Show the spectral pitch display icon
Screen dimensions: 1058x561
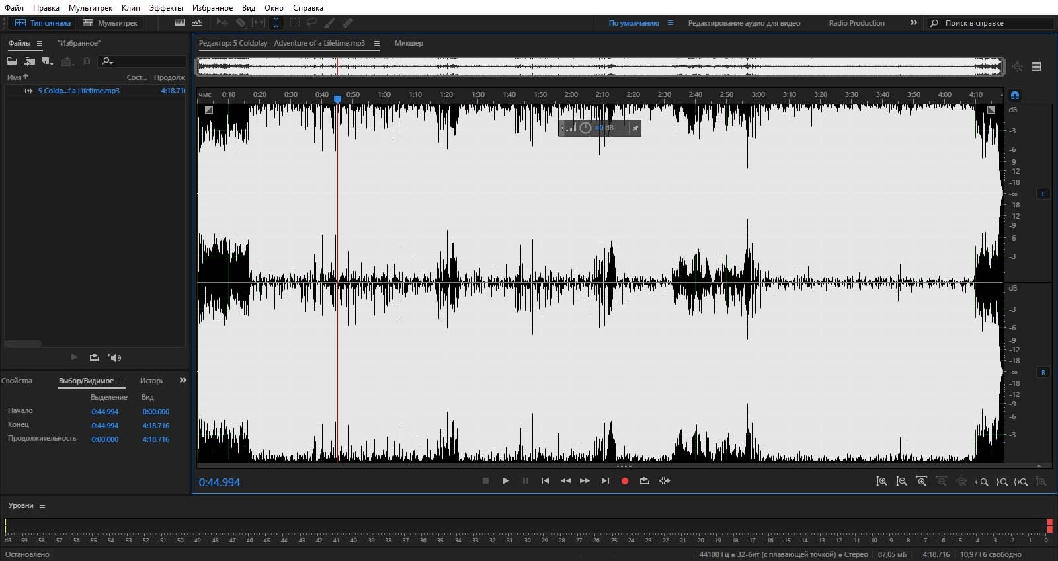[x=197, y=22]
